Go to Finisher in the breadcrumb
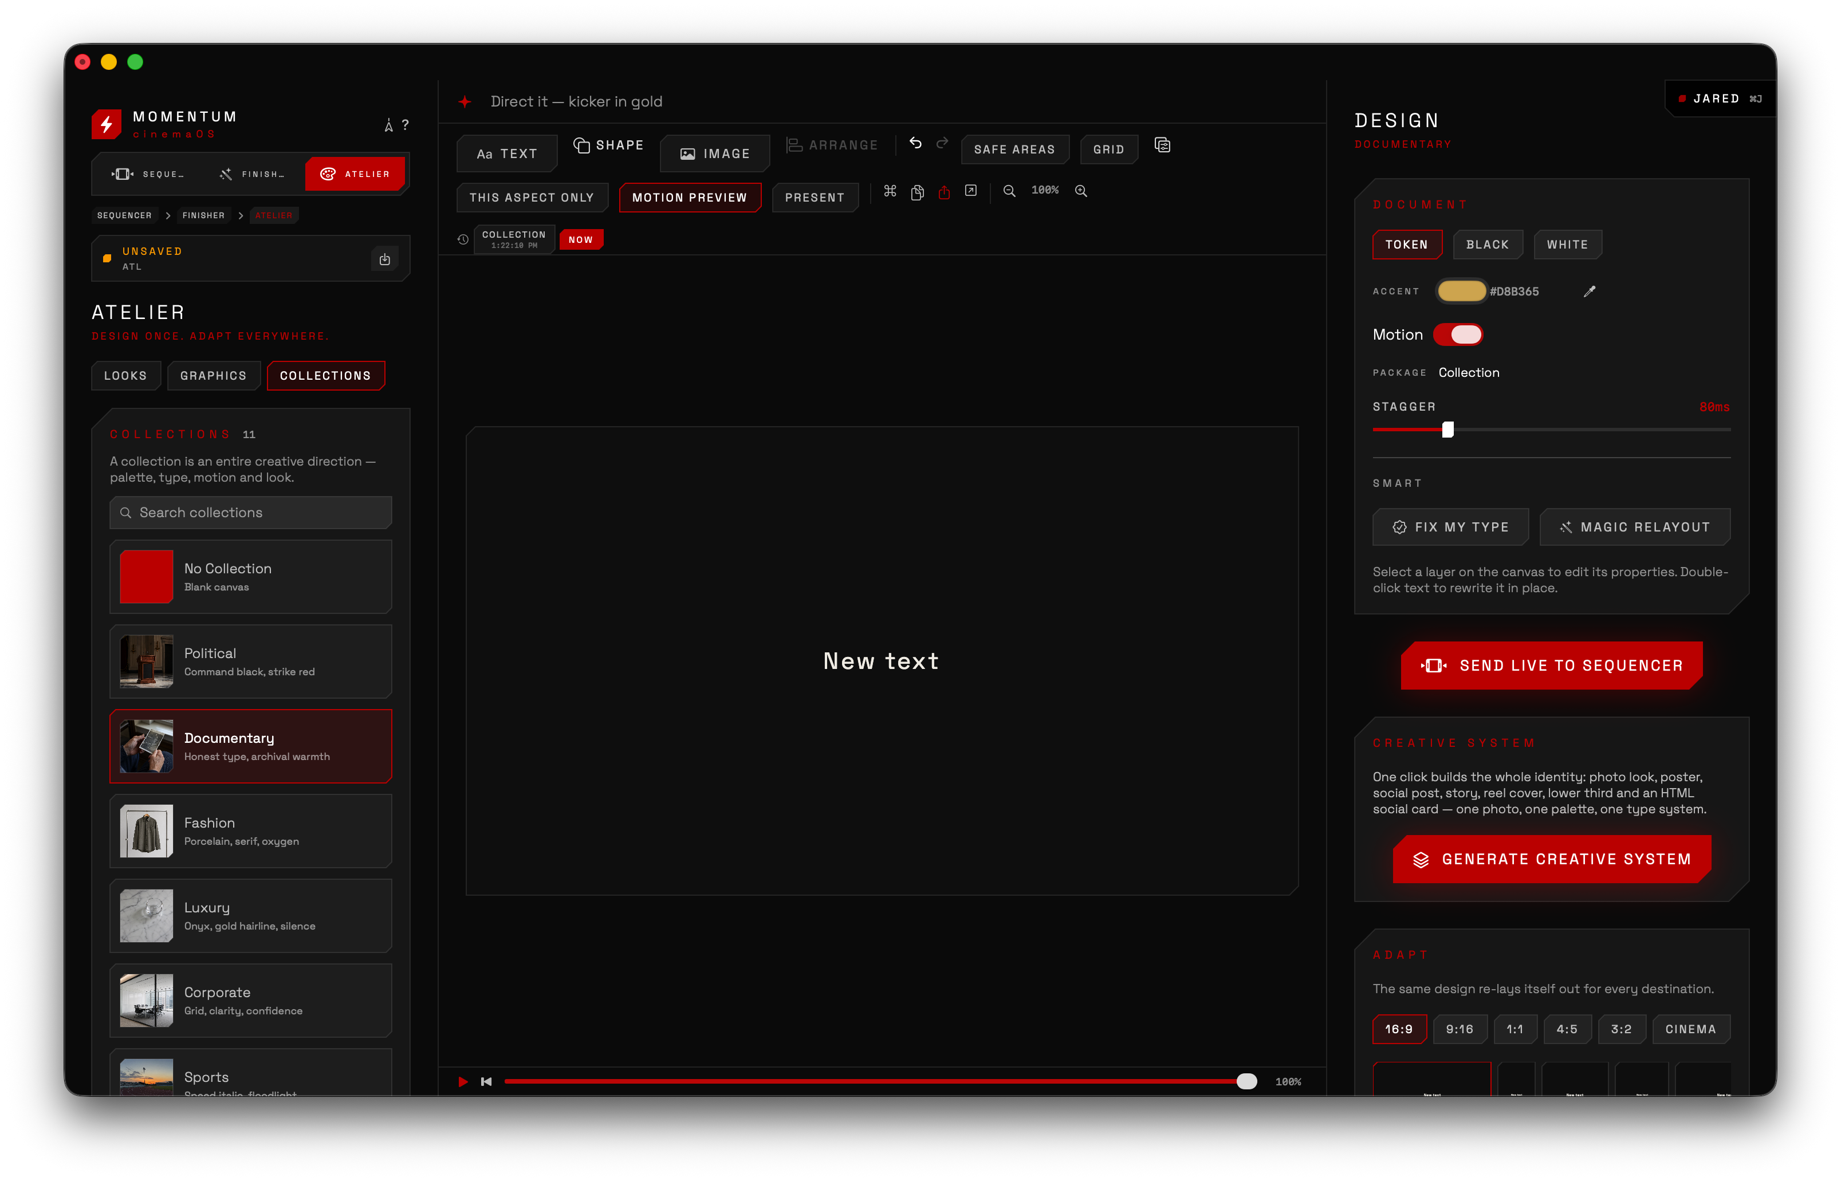The image size is (1841, 1181). tap(203, 215)
